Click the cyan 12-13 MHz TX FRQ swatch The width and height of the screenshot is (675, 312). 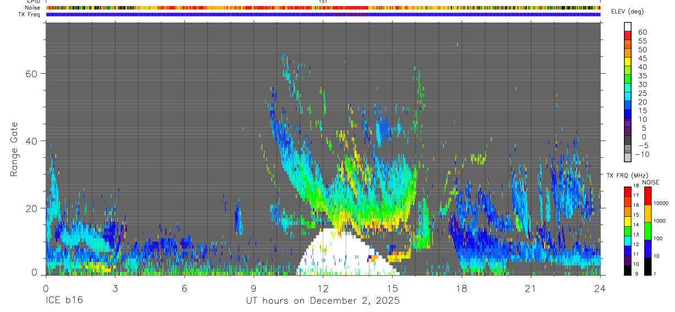point(627,240)
